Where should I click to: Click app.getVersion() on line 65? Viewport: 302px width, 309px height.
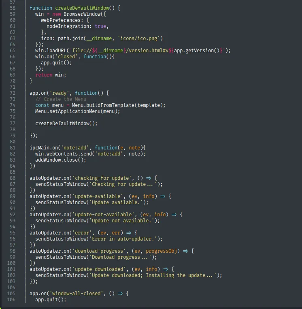(x=197, y=51)
